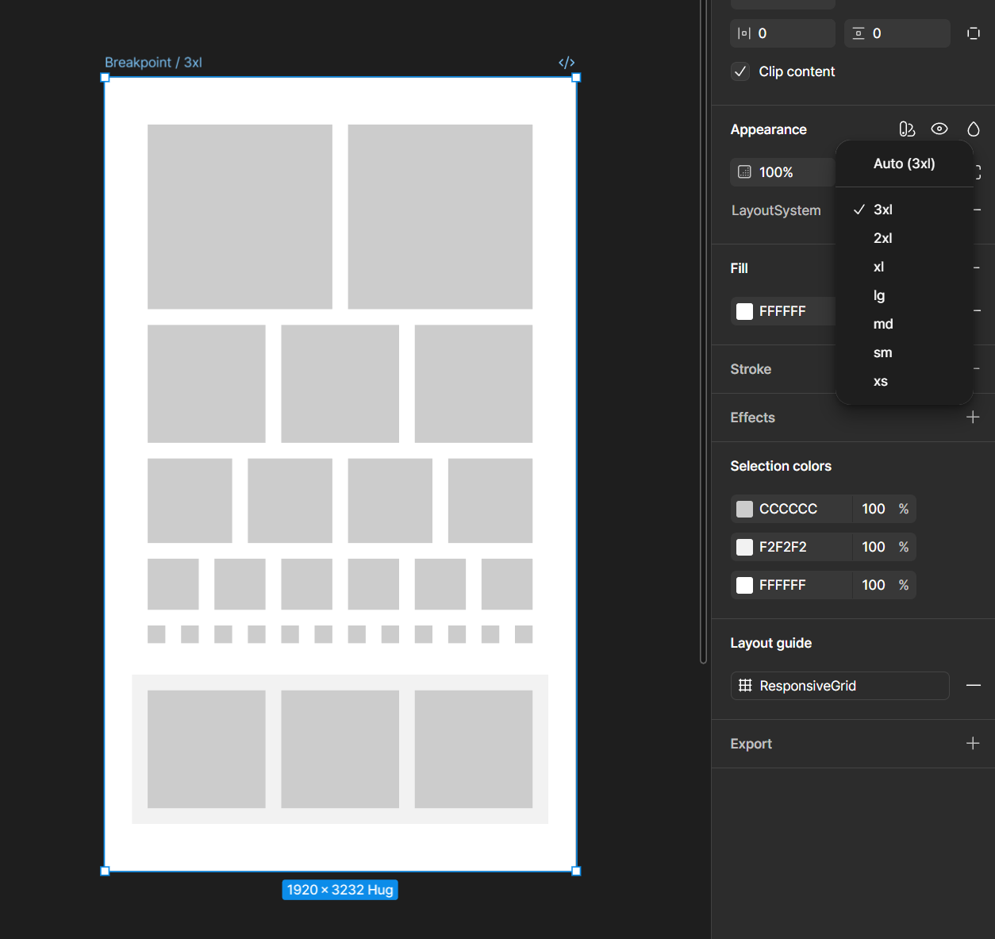Image resolution: width=995 pixels, height=939 pixels.
Task: Click the dev mode code icon above the frame
Action: pos(567,63)
